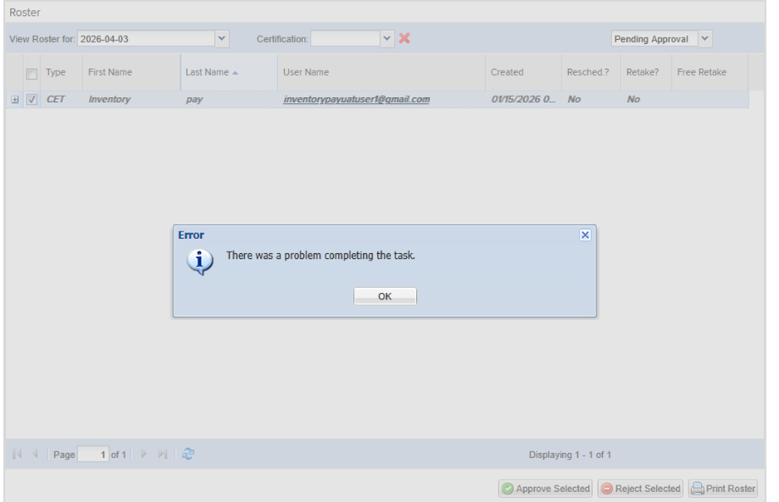Close the Error dialog with X
Viewport: 779px width, 502px height.
pos(585,235)
